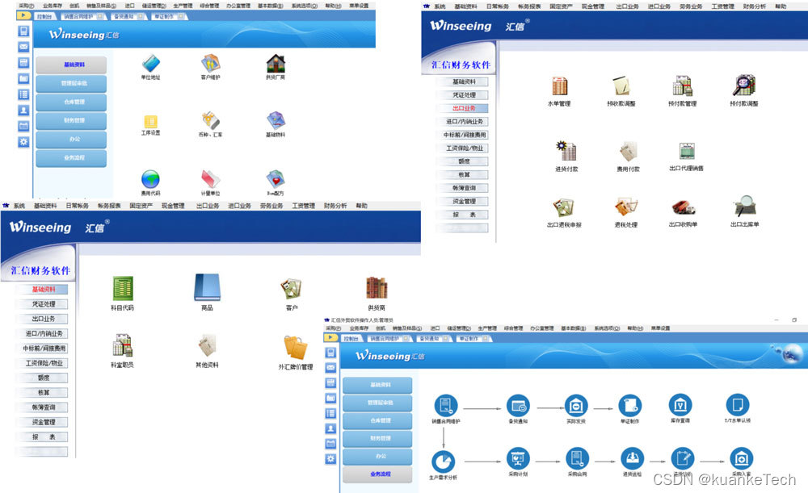Open the 预收款调整 notepad icon
Image resolution: width=808 pixels, height=493 pixels.
point(621,86)
